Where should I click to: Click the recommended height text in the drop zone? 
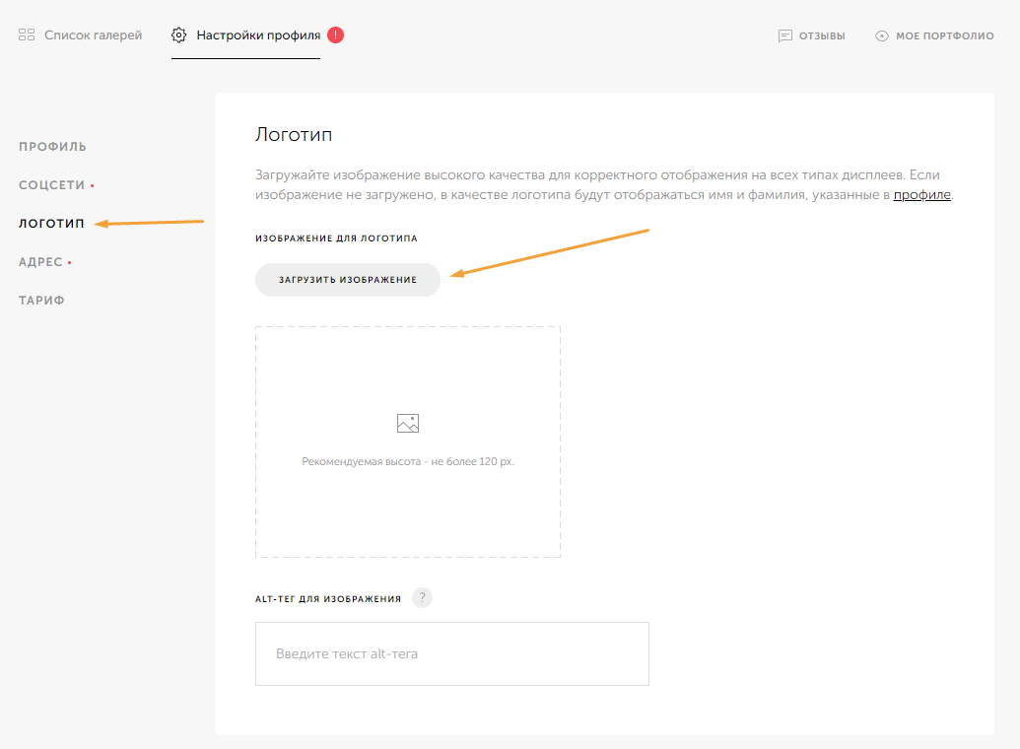408,461
